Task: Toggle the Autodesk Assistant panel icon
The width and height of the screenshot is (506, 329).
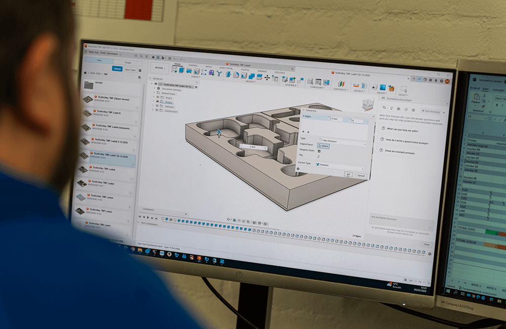Action: [419, 79]
